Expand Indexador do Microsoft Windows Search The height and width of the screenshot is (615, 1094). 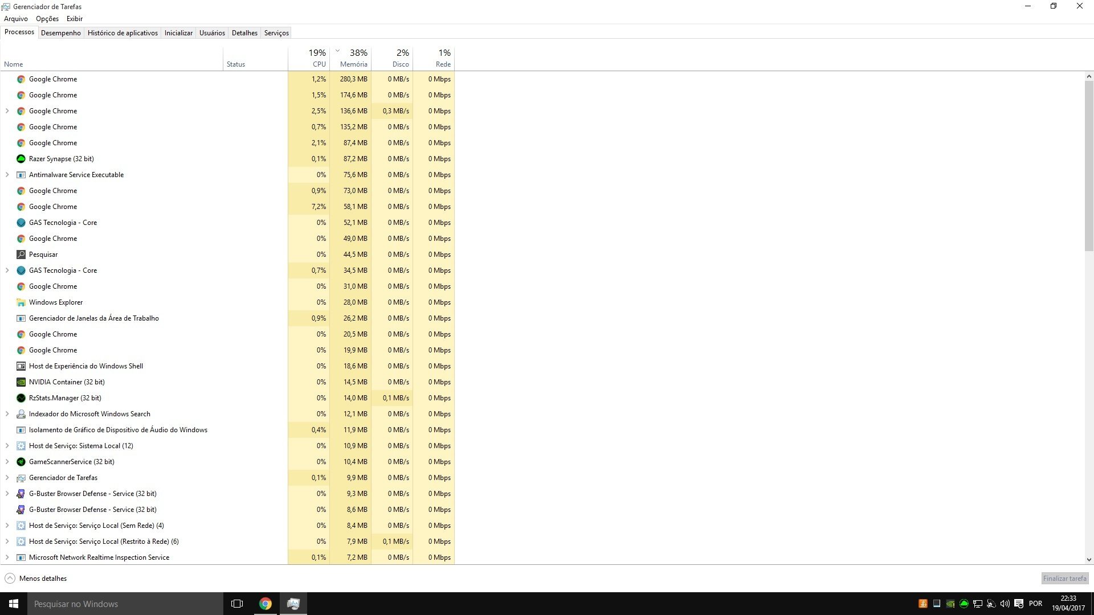pos(7,414)
